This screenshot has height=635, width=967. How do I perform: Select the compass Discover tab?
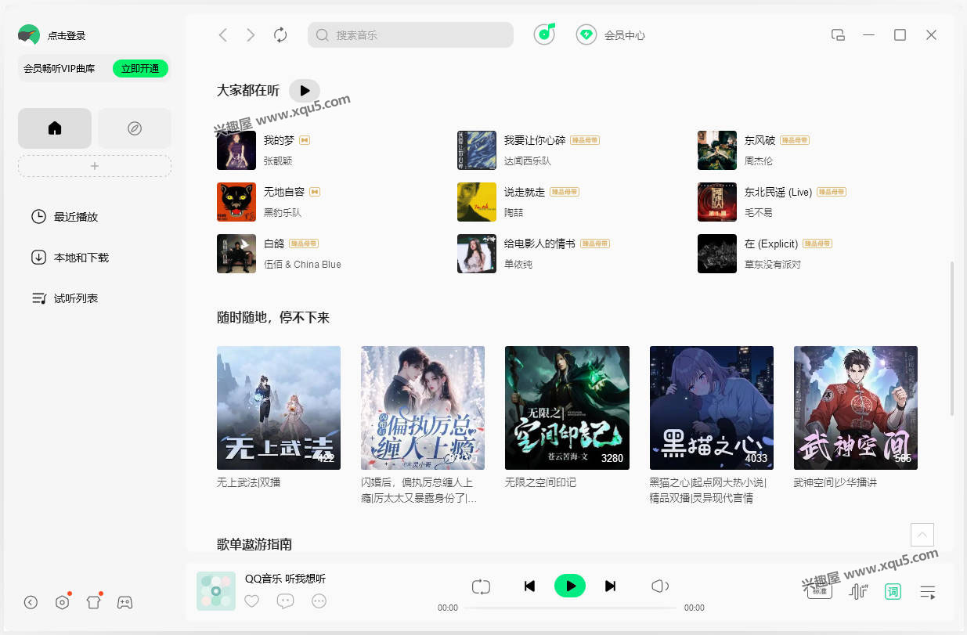(x=135, y=128)
